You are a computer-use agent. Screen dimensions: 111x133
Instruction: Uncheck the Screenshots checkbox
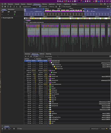(40, 7)
